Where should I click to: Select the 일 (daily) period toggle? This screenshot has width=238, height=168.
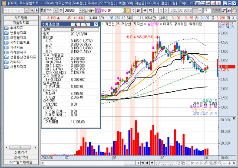pyautogui.click(x=128, y=10)
